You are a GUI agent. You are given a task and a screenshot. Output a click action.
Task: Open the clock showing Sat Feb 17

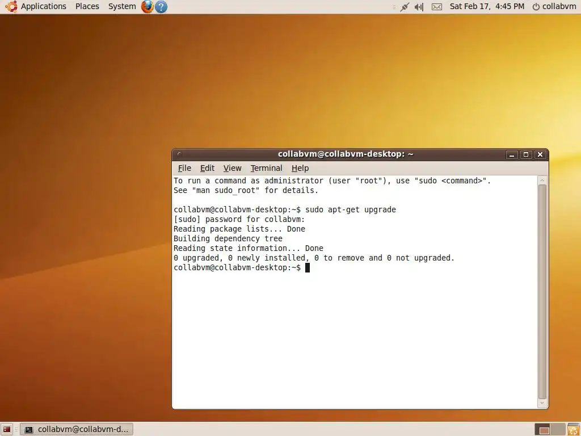point(487,6)
